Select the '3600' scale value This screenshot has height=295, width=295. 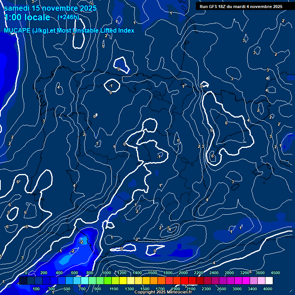point(260,273)
